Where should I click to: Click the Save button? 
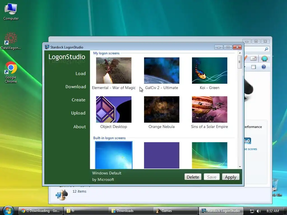pyautogui.click(x=212, y=177)
